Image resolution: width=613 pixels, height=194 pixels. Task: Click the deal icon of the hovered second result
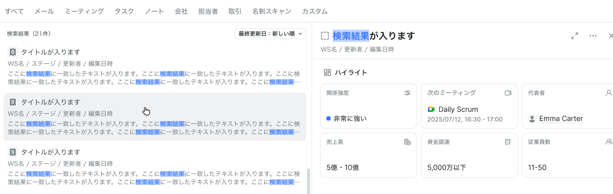(13, 102)
